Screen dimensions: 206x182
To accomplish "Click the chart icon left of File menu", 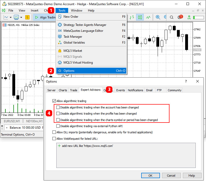I will click(x=4, y=10).
